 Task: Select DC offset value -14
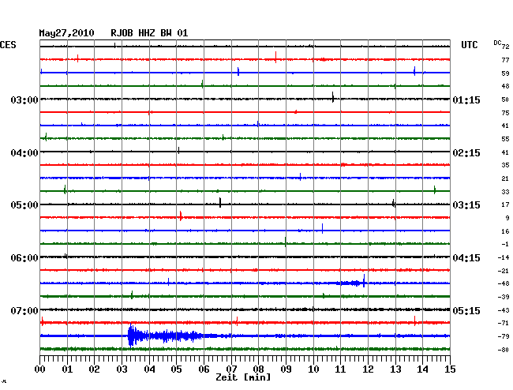click(504, 257)
